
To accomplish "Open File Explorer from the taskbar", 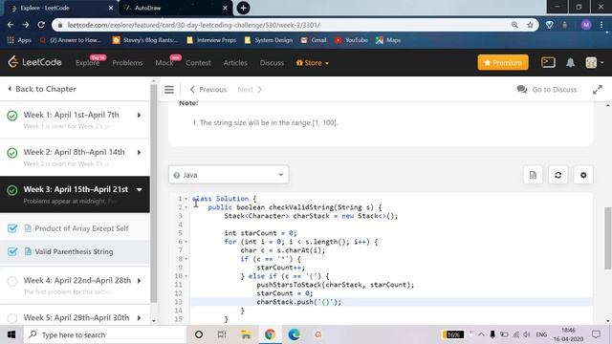I will tap(246, 334).
